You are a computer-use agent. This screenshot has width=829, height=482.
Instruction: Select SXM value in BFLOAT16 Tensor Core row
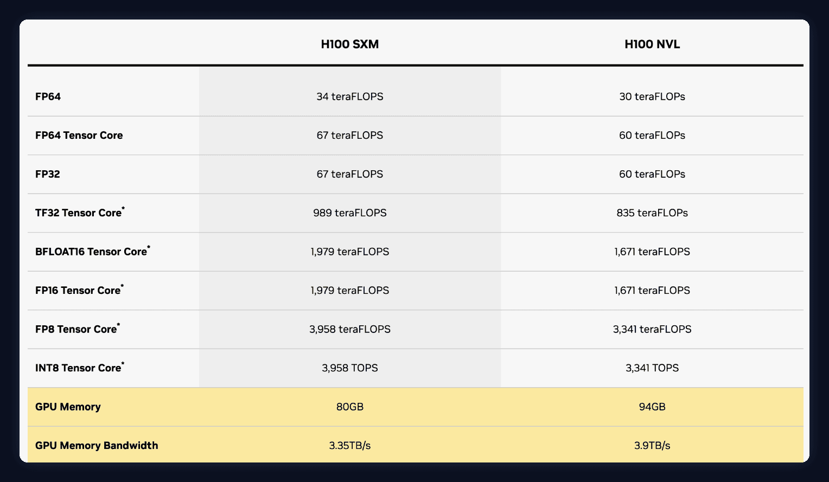pyautogui.click(x=350, y=252)
